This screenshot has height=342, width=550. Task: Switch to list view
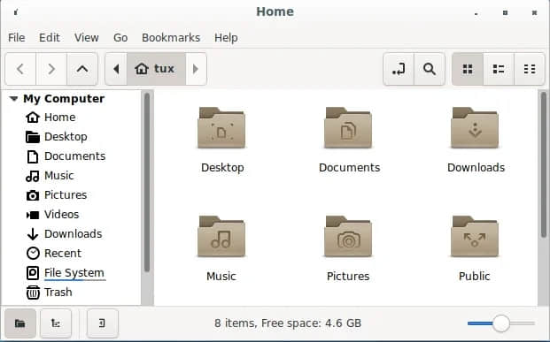499,69
